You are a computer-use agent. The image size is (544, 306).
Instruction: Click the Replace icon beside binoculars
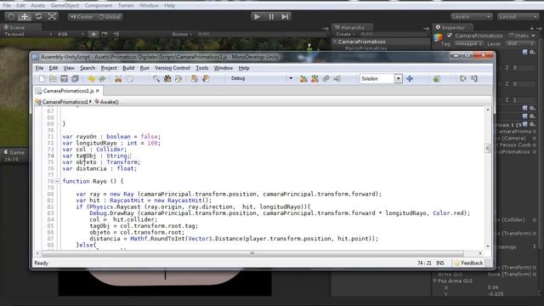(x=178, y=79)
